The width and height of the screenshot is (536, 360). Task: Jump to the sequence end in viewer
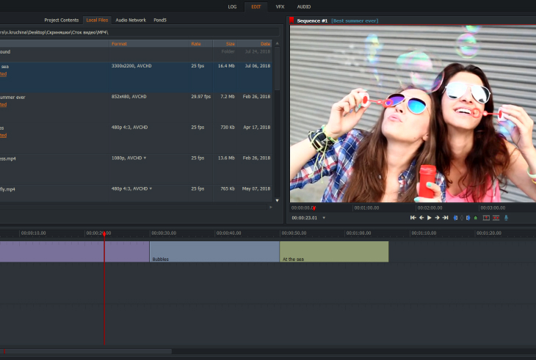[445, 218]
